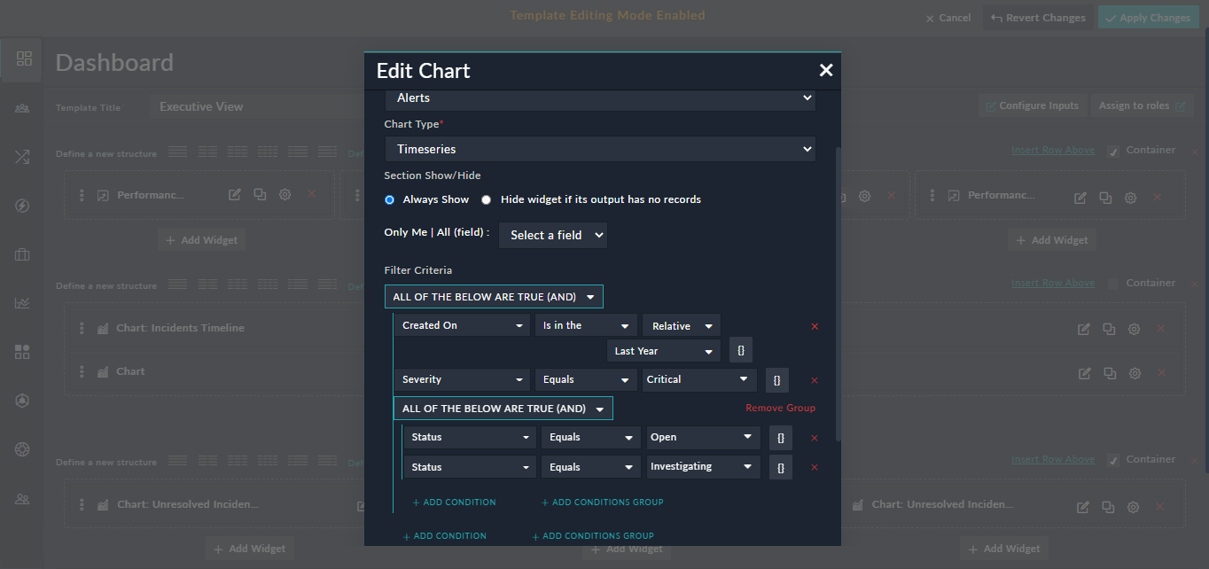
Task: Click the Configure Inputs button
Action: pos(1032,105)
